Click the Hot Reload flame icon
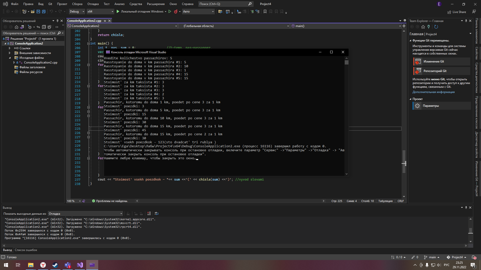The height and width of the screenshot is (270, 481). click(176, 11)
